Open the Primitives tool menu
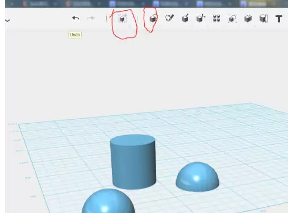The height and width of the screenshot is (213, 288). (x=153, y=18)
